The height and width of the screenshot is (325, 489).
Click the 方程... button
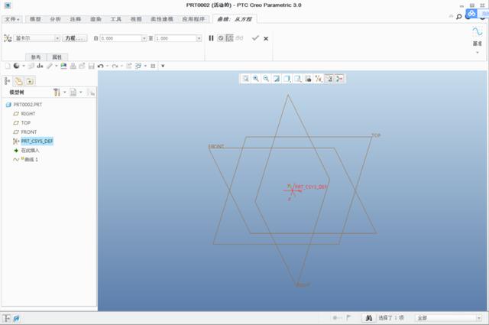tap(75, 38)
